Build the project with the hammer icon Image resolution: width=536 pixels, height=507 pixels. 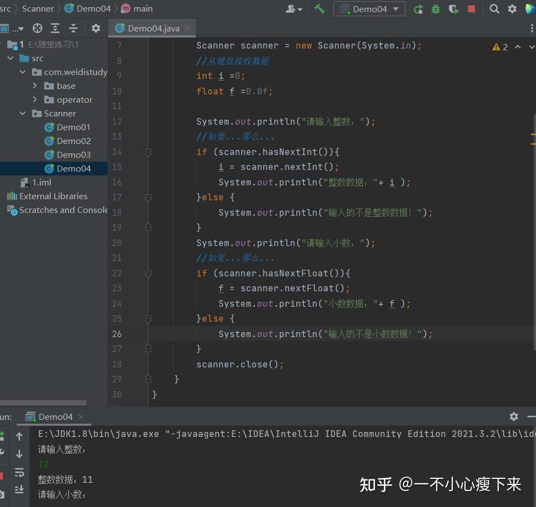point(319,8)
